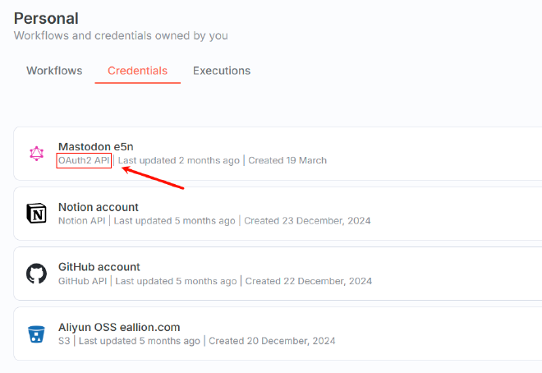Click the S3 type label
This screenshot has width=542, height=373.
point(64,341)
